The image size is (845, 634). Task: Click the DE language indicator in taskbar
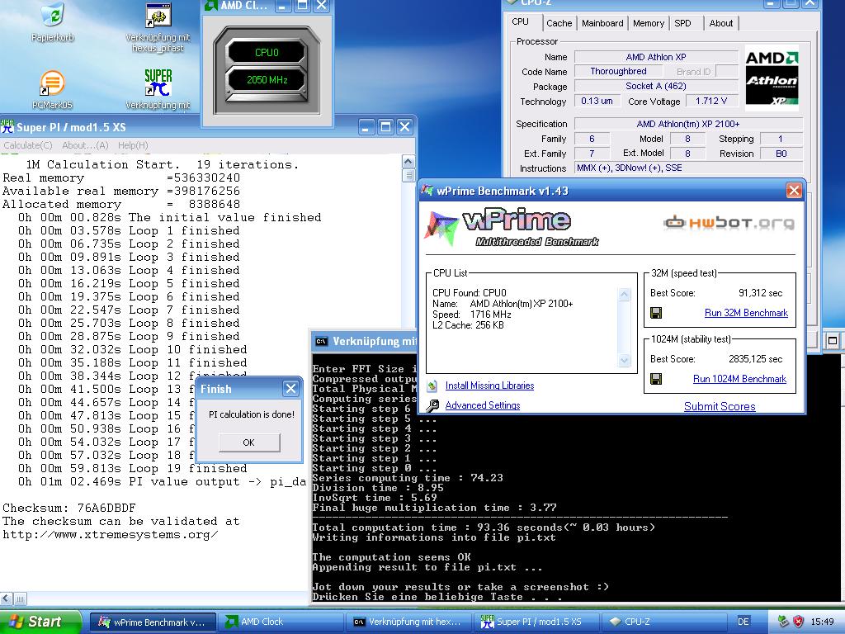click(744, 622)
